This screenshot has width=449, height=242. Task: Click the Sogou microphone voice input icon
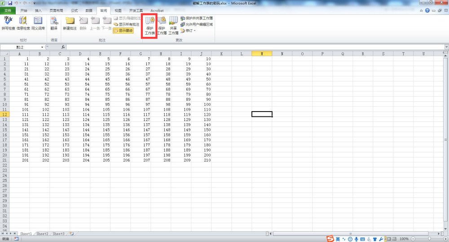click(x=356, y=239)
